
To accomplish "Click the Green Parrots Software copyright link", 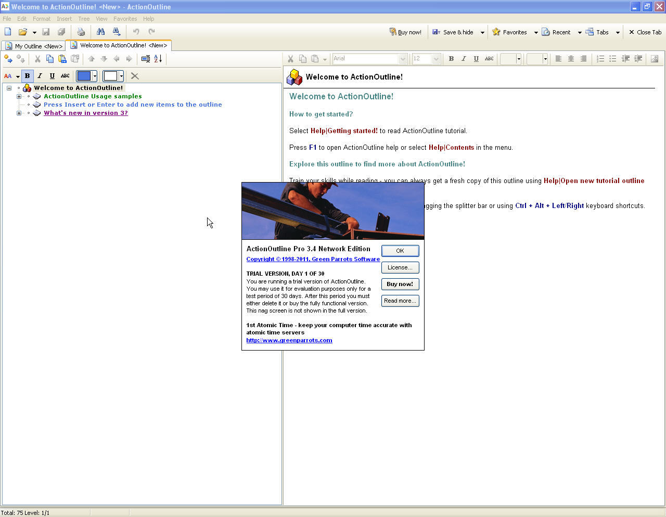I will click(313, 259).
